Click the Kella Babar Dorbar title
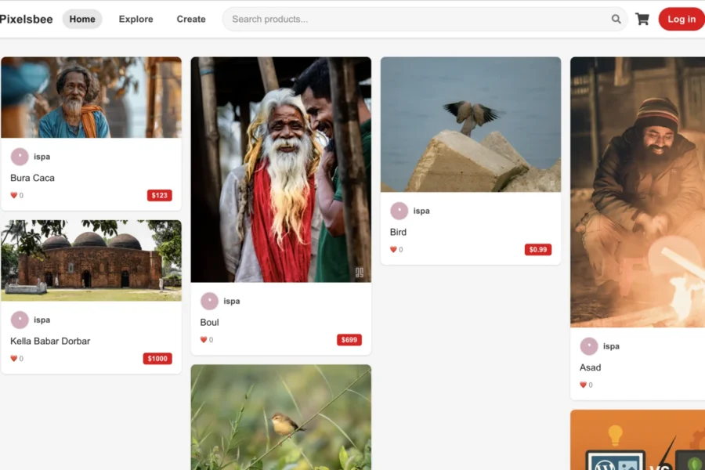The width and height of the screenshot is (705, 470). pyautogui.click(x=50, y=341)
